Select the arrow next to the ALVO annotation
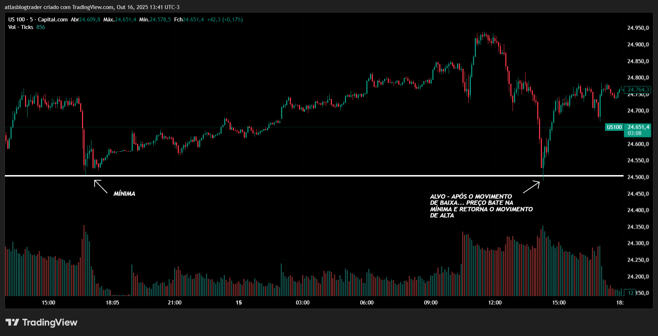Screen dimensions: 658x336 531,187
